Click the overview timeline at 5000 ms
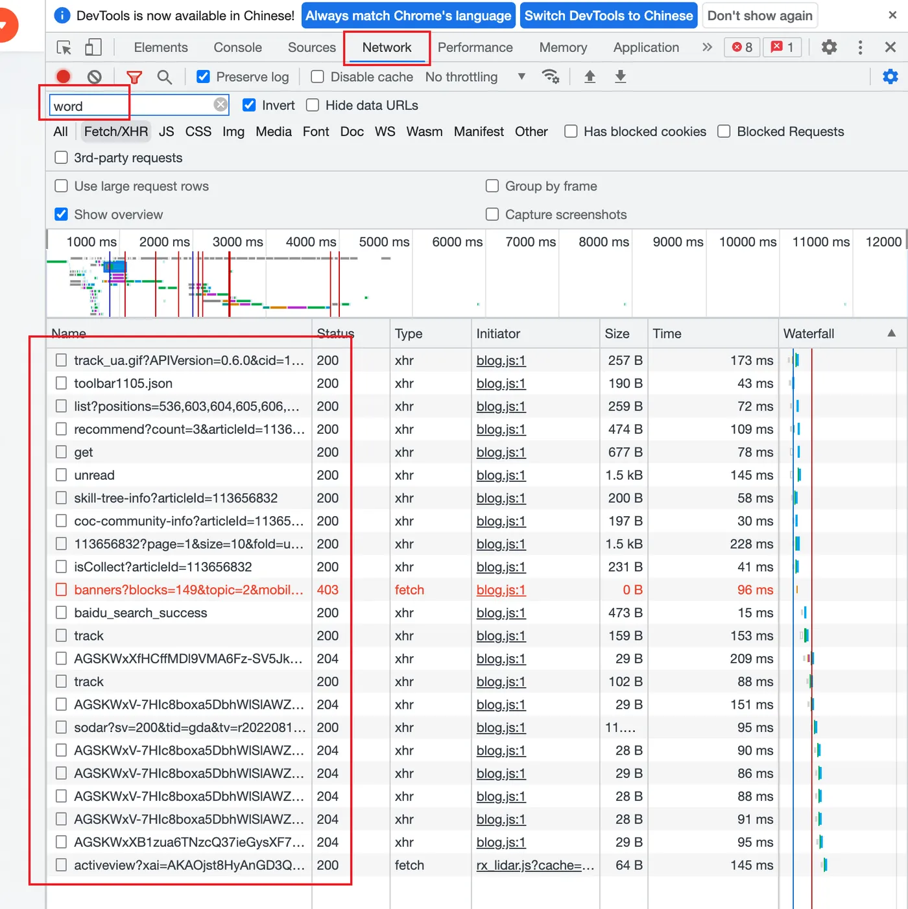 (x=384, y=242)
